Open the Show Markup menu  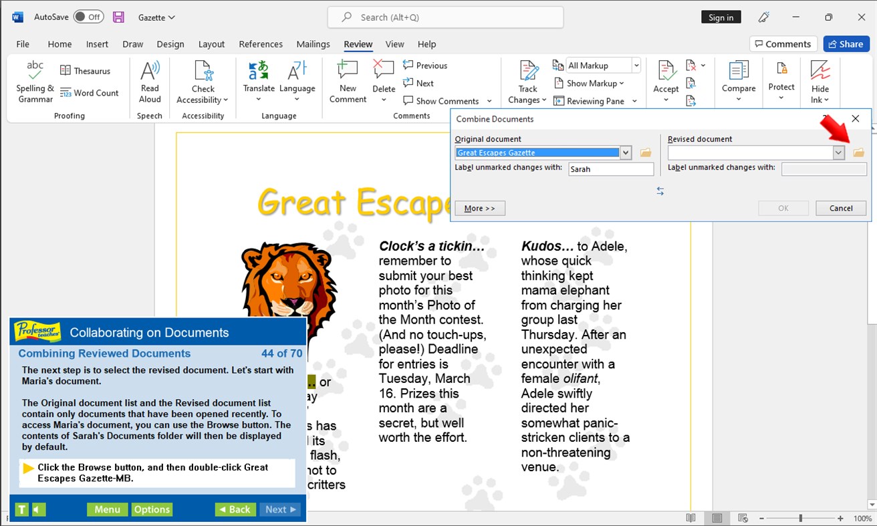point(591,83)
